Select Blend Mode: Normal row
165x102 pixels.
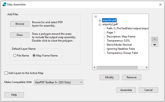(119, 45)
